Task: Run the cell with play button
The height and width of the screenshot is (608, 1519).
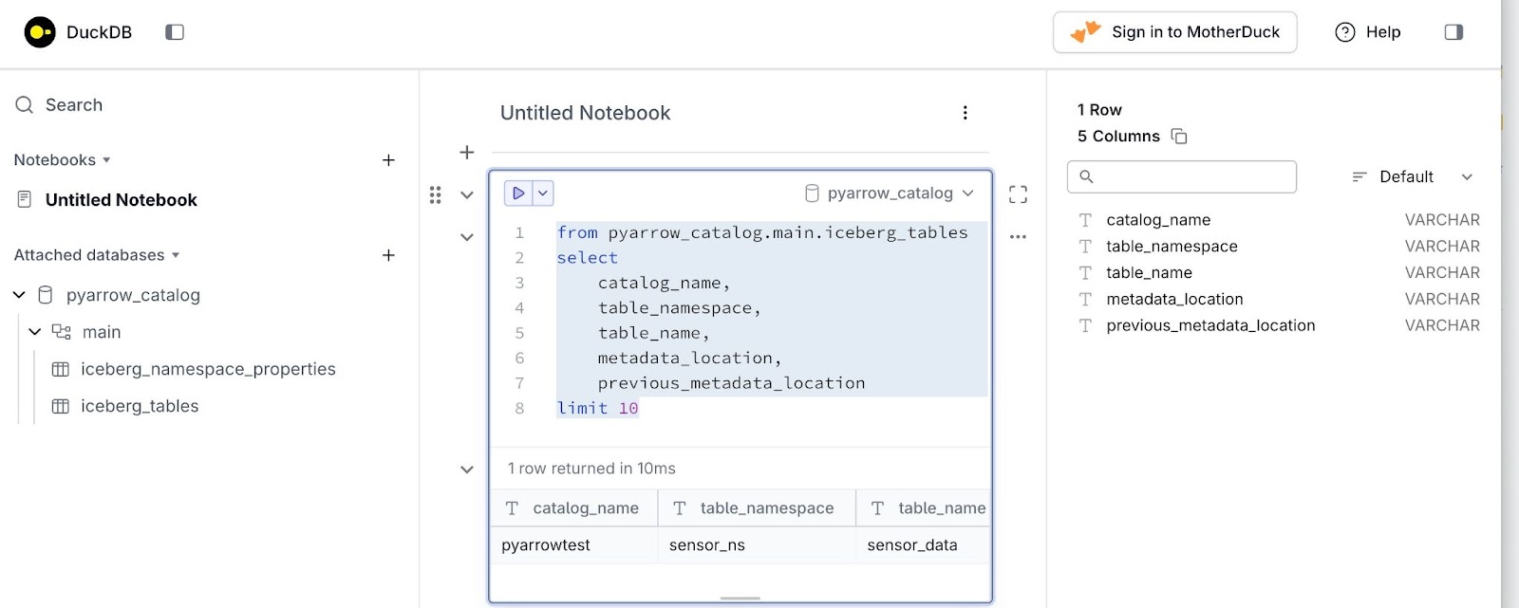Action: click(x=518, y=193)
